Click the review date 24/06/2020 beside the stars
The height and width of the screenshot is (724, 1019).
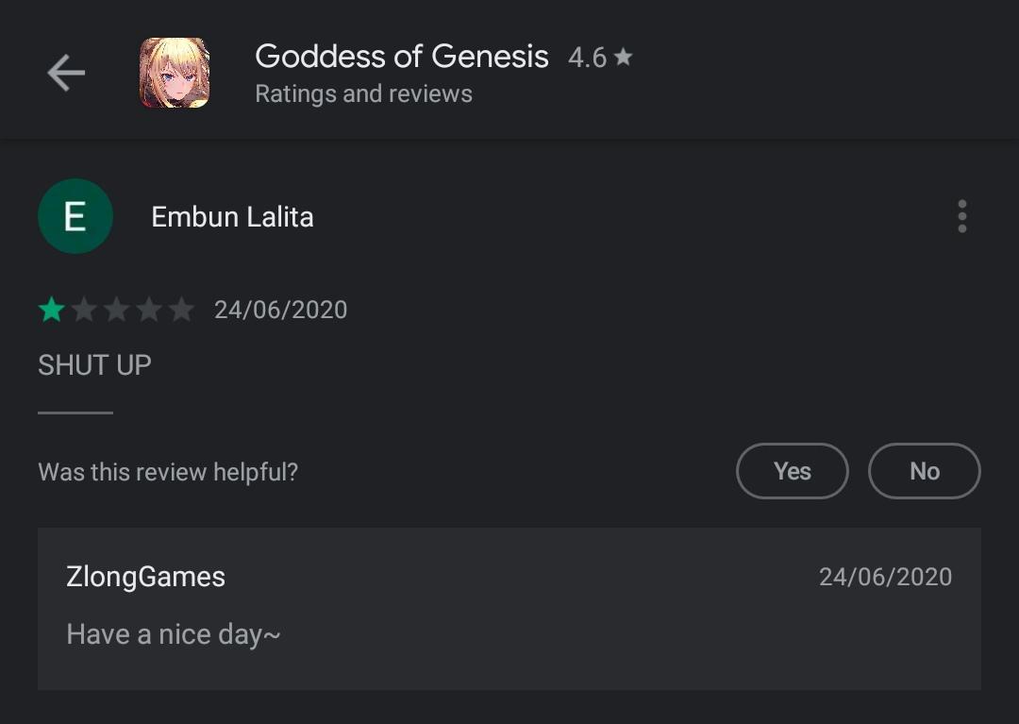coord(280,310)
